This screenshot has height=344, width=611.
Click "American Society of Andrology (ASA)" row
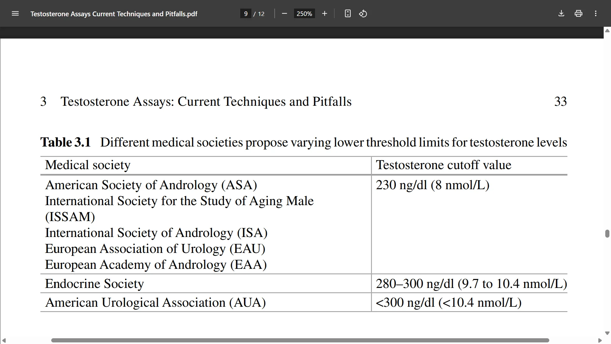click(x=151, y=185)
